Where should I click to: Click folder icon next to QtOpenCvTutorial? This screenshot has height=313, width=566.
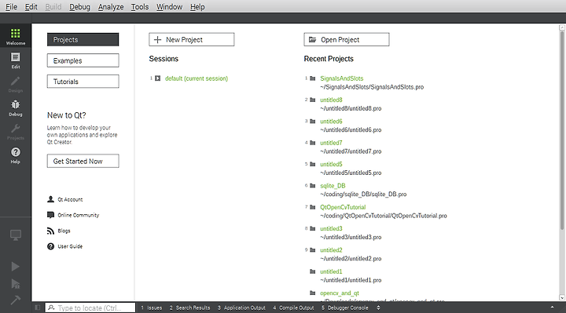pyautogui.click(x=313, y=207)
